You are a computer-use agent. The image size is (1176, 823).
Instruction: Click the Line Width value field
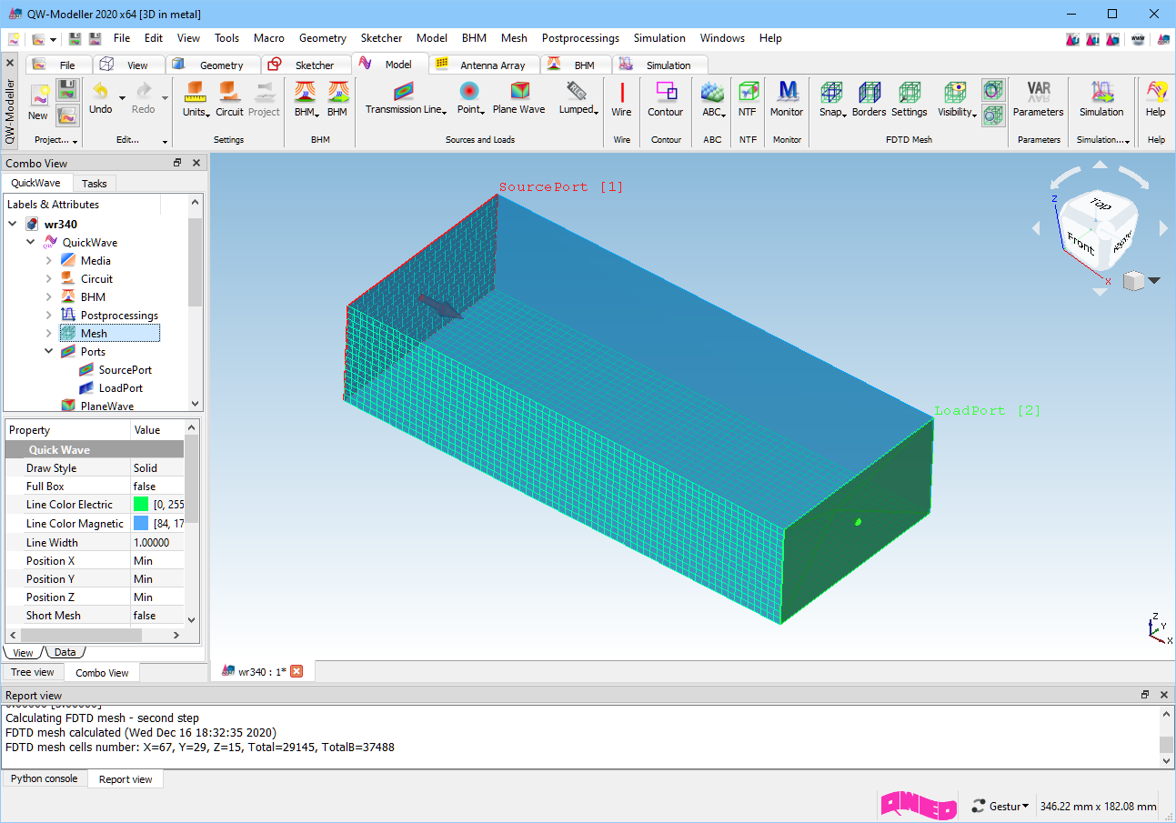pos(157,543)
